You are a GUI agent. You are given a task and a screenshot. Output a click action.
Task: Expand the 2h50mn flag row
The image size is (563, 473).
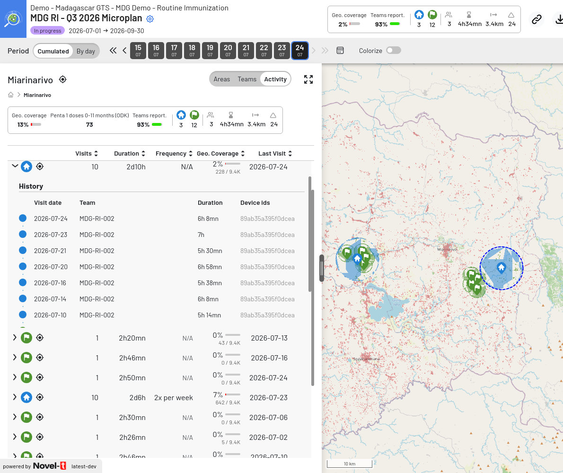(15, 377)
